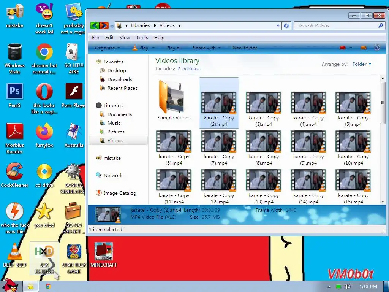Open the Organize dropdown

point(108,48)
